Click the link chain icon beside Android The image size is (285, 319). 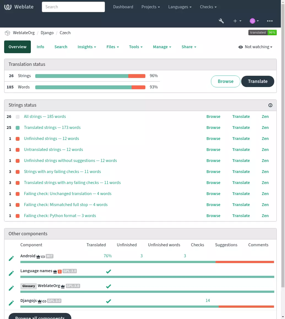(x=43, y=256)
